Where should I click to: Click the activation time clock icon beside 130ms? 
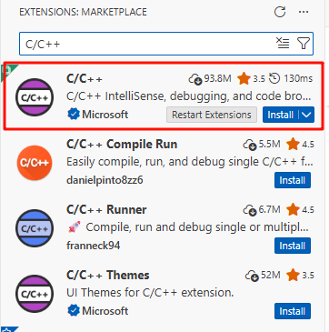point(274,79)
